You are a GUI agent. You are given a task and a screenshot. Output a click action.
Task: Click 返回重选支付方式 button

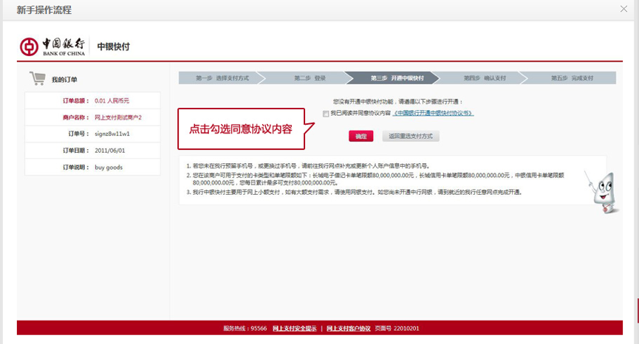(x=411, y=137)
